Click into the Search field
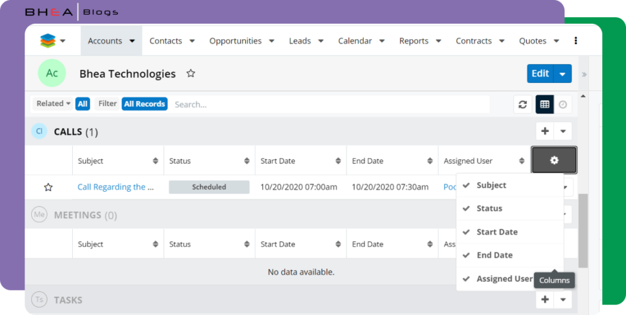This screenshot has height=315, width=626. (x=330, y=104)
